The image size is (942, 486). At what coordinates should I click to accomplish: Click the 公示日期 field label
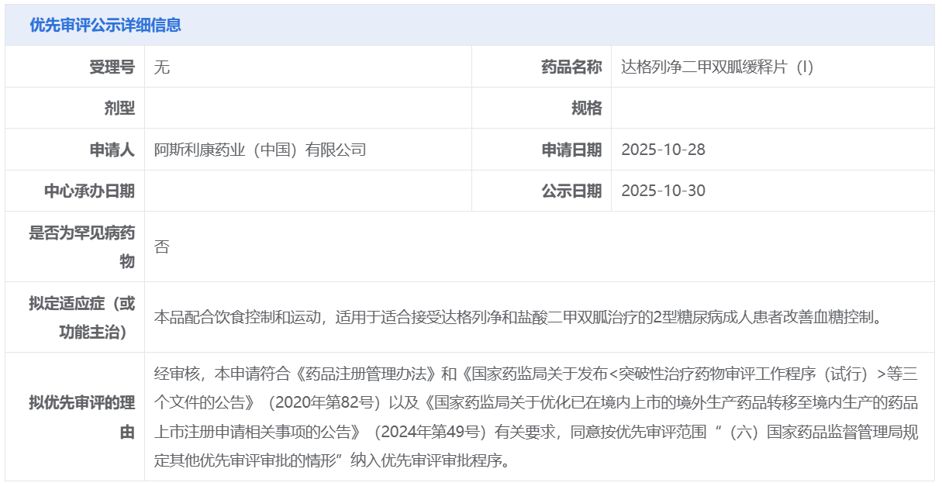point(571,191)
